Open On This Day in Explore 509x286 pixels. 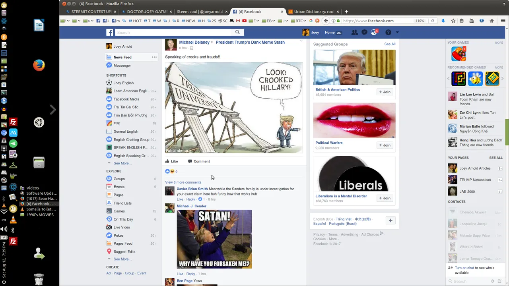click(120, 219)
